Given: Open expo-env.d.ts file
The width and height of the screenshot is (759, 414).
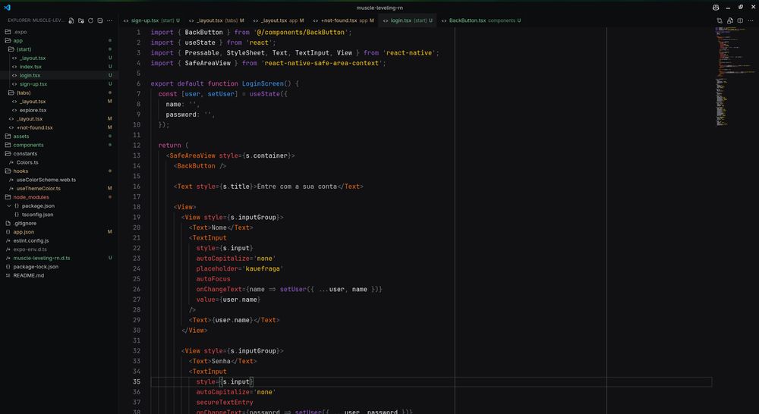Looking at the screenshot, I should [x=30, y=249].
